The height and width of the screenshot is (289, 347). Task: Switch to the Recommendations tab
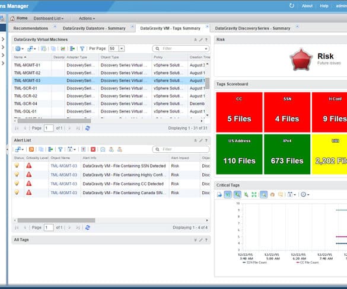[x=31, y=28]
